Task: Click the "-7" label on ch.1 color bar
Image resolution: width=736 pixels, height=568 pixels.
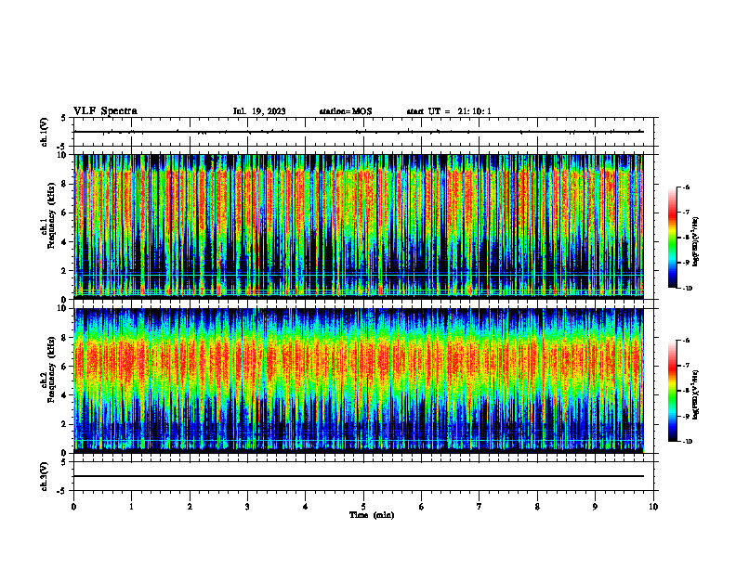Action: tap(686, 213)
